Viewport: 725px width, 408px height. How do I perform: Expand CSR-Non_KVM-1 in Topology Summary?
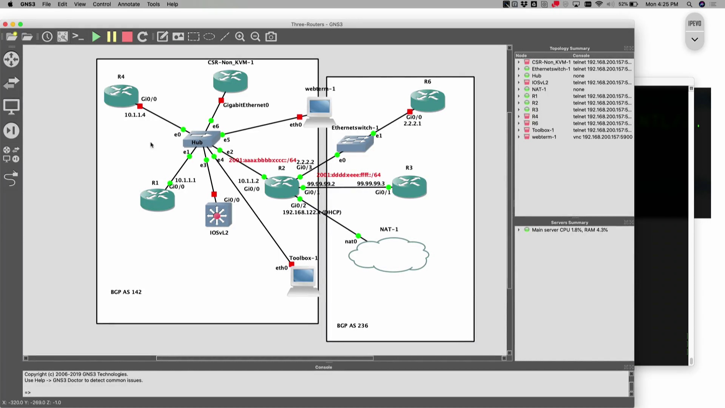518,62
